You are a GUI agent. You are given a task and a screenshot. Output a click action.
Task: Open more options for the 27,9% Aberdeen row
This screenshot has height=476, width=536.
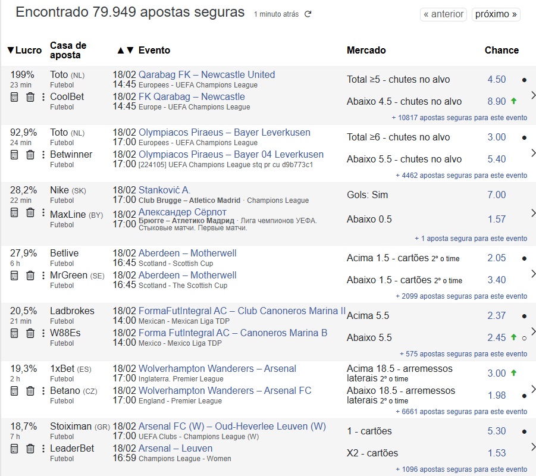43,275
